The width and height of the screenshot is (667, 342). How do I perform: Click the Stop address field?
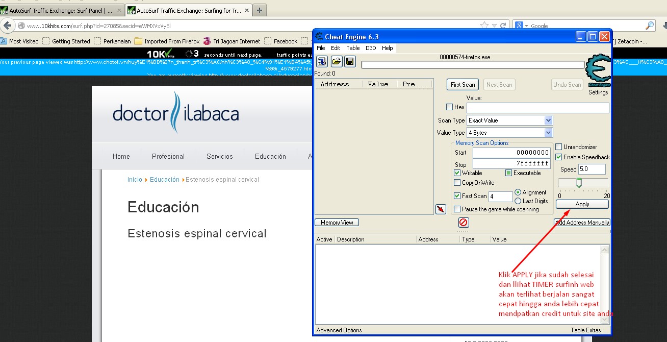(x=511, y=163)
